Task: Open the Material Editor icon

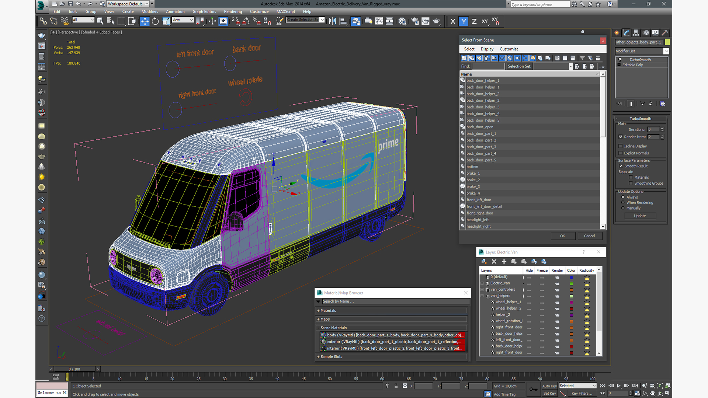Action: [x=402, y=21]
